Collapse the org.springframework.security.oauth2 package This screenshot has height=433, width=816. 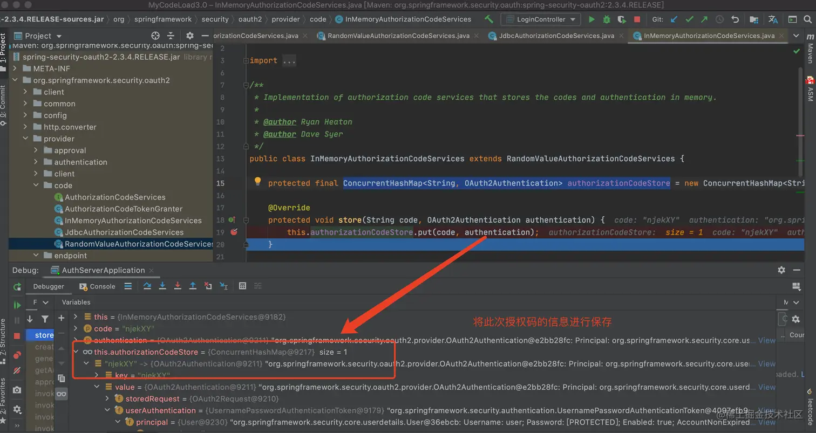(x=15, y=80)
